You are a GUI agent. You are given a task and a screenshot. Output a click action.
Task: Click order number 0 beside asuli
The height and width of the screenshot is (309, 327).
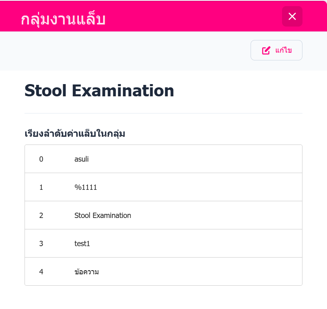point(41,159)
